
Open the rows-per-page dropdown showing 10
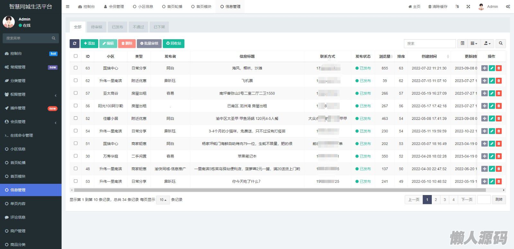coord(163,200)
